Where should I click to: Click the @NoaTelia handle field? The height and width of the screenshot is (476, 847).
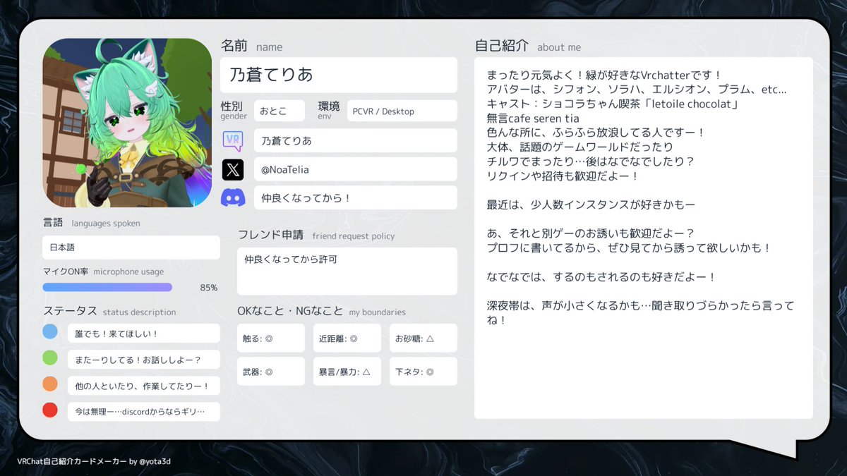(355, 169)
